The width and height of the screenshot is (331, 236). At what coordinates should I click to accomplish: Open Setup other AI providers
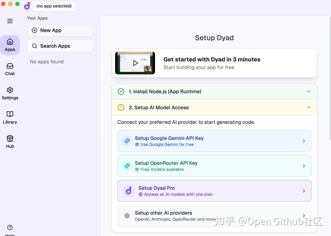pos(214,215)
